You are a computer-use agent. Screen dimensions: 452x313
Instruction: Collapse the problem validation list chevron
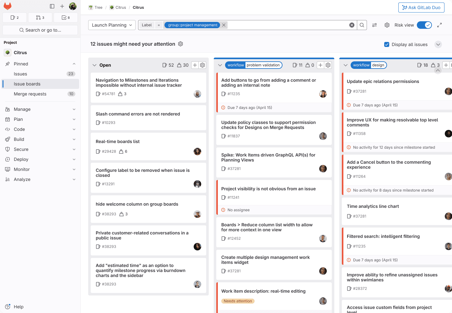(x=220, y=65)
